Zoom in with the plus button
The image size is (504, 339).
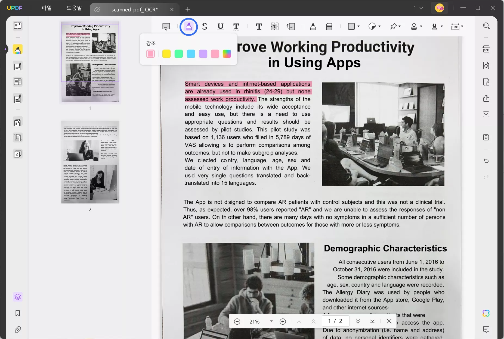[283, 321]
